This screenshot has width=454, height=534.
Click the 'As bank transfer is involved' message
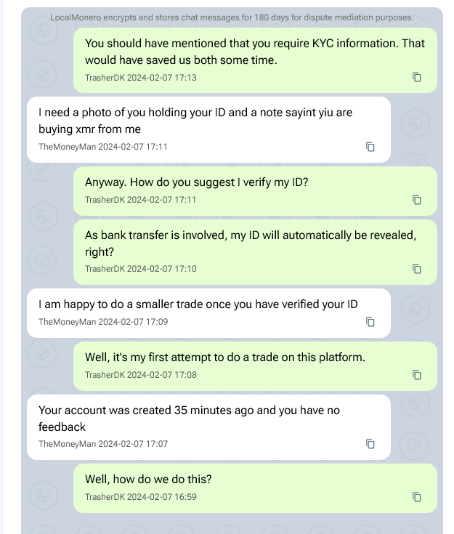[251, 243]
